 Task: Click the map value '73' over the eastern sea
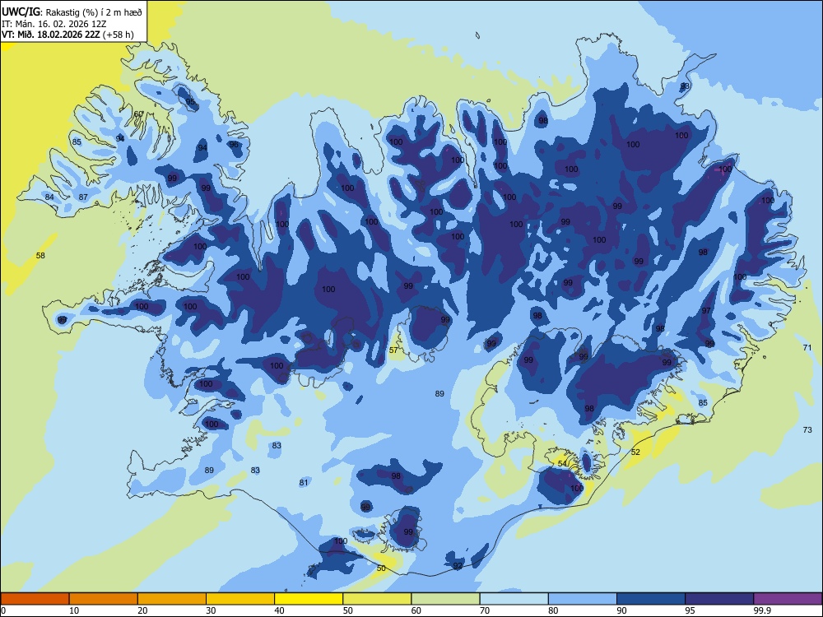click(x=807, y=429)
